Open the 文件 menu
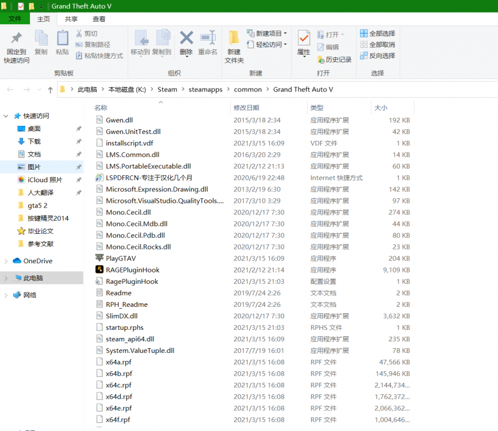The image size is (498, 431). tap(15, 18)
